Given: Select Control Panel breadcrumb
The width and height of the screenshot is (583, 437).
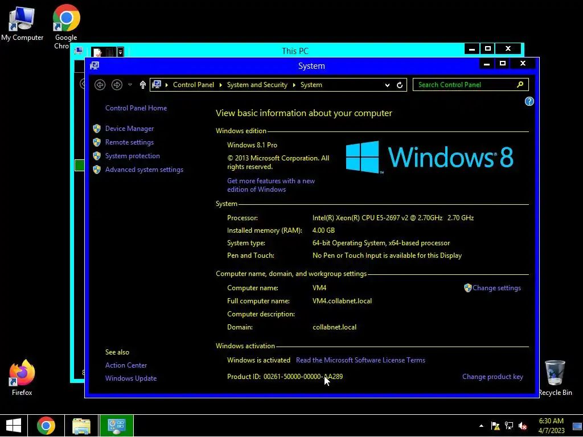Looking at the screenshot, I should coord(194,85).
